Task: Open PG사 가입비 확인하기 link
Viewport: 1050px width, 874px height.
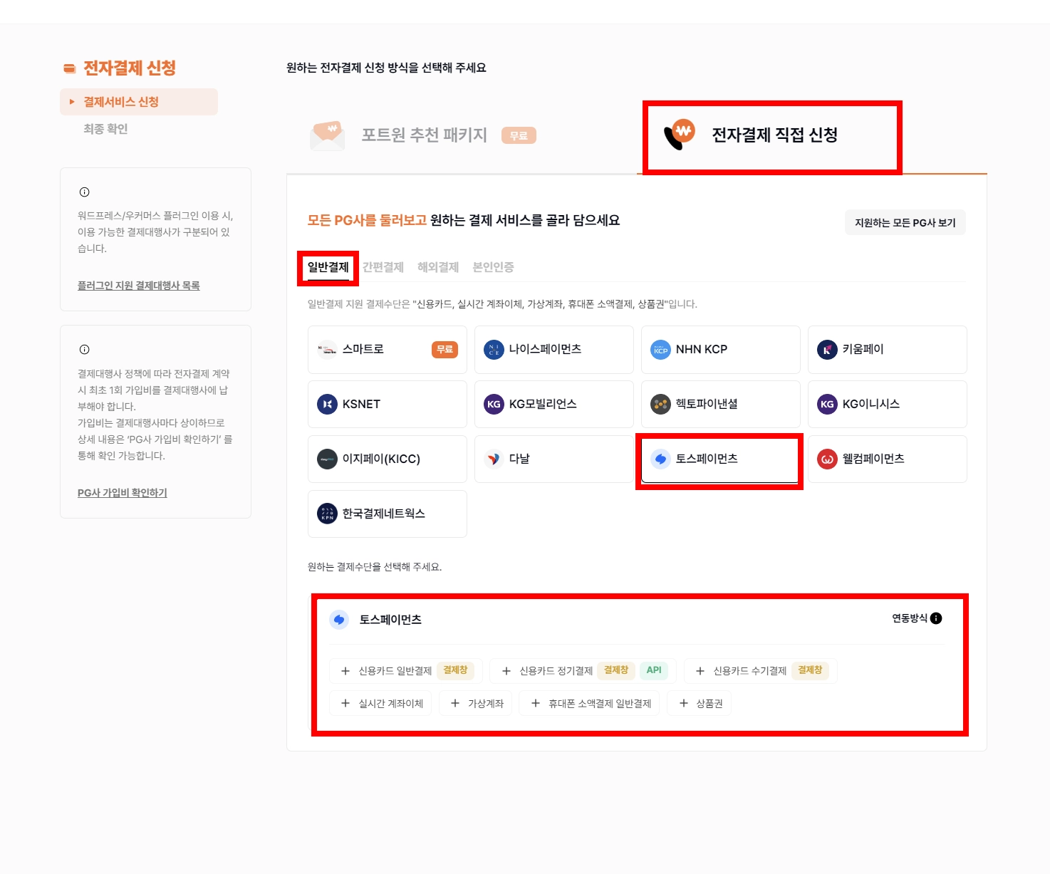Action: point(123,493)
